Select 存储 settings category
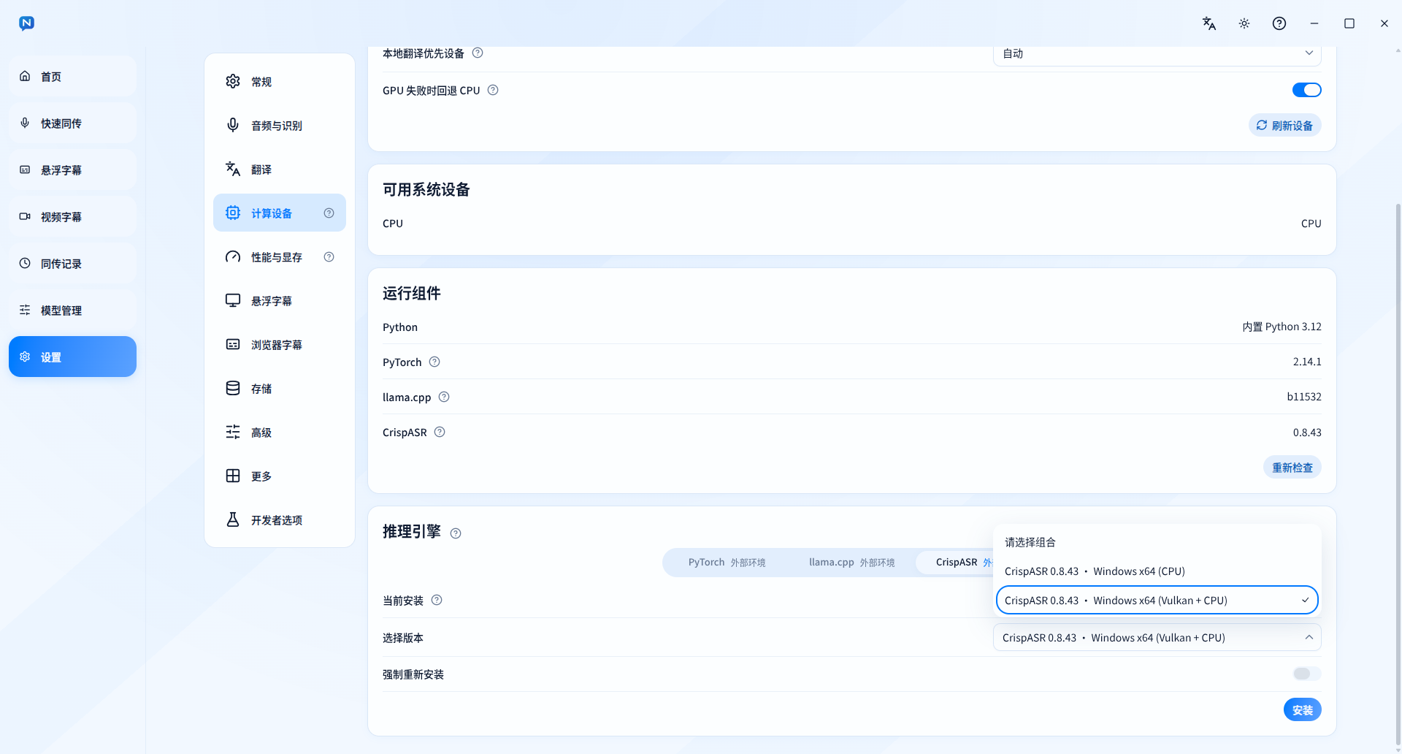Viewport: 1402px width, 754px height. [280, 388]
